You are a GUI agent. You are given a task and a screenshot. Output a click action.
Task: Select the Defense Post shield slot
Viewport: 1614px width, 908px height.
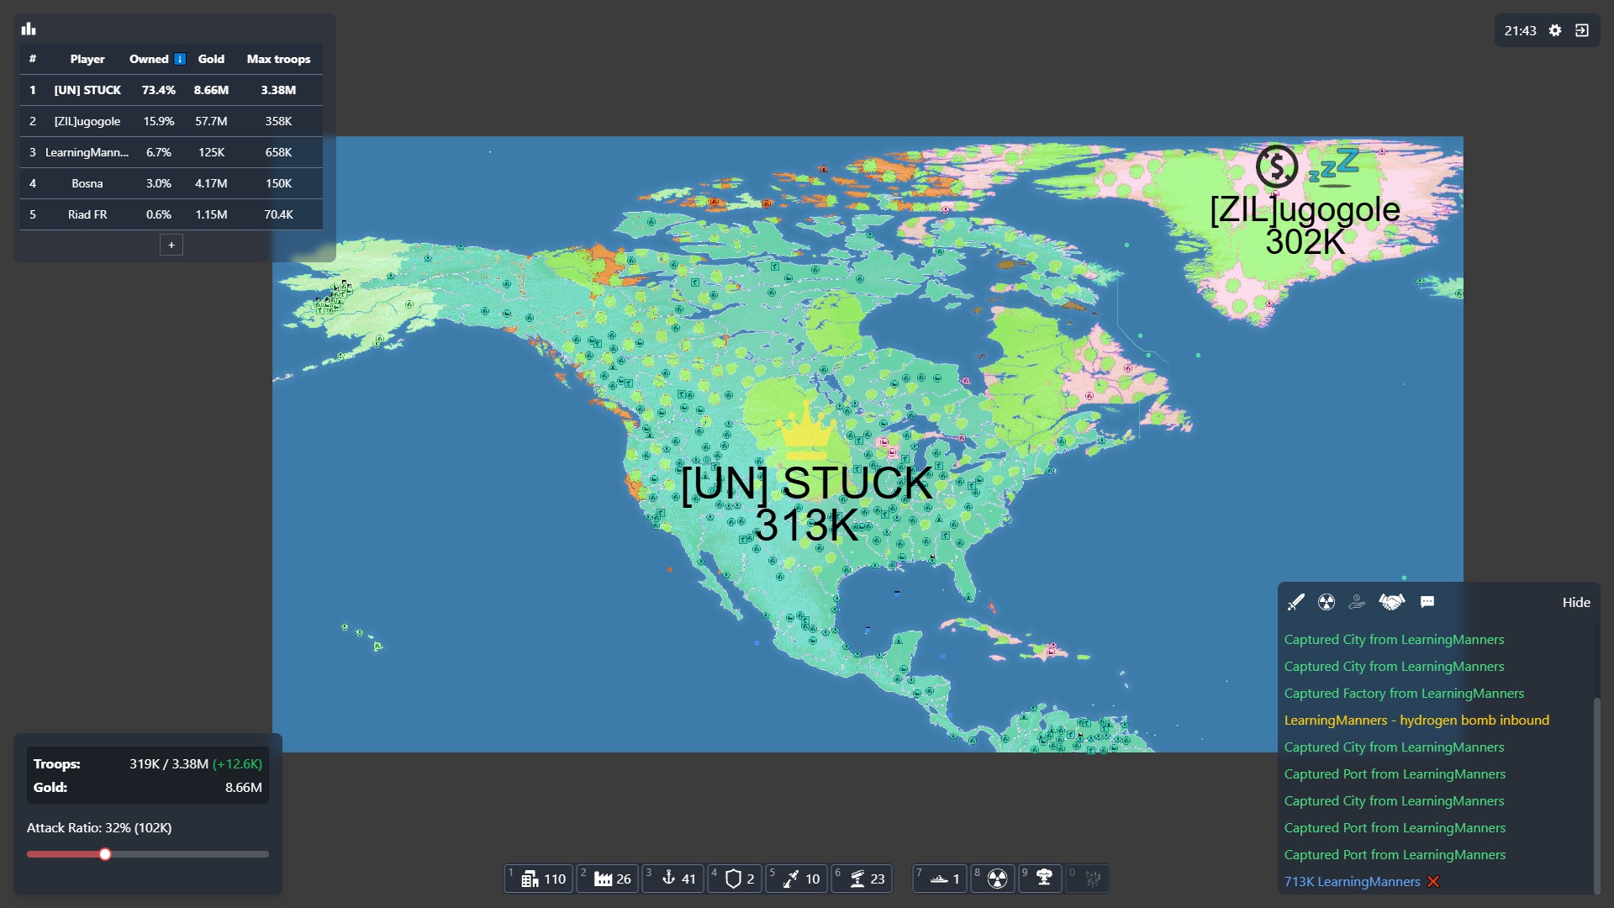pyautogui.click(x=736, y=879)
